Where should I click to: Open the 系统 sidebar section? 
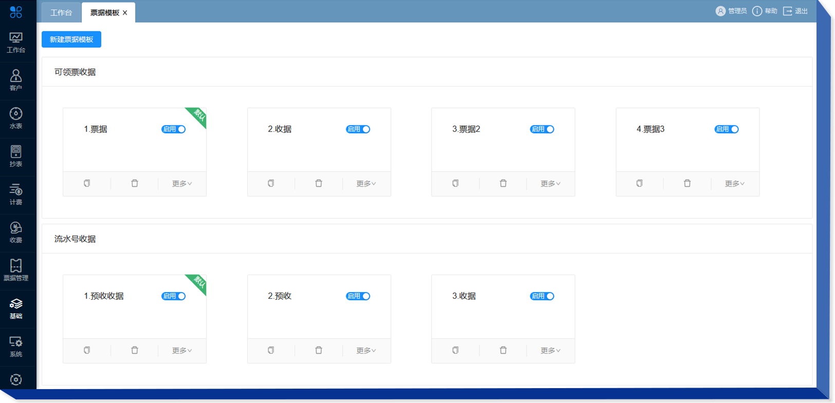tap(16, 347)
